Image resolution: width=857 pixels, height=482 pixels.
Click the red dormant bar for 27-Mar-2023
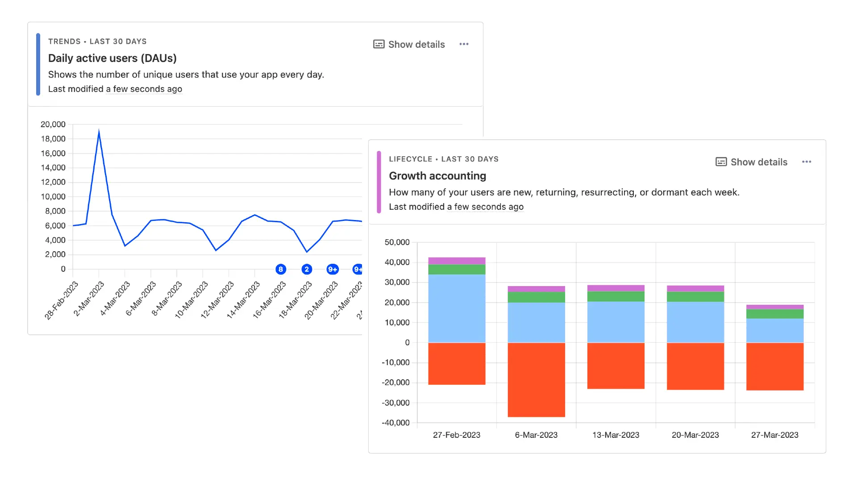pyautogui.click(x=774, y=366)
